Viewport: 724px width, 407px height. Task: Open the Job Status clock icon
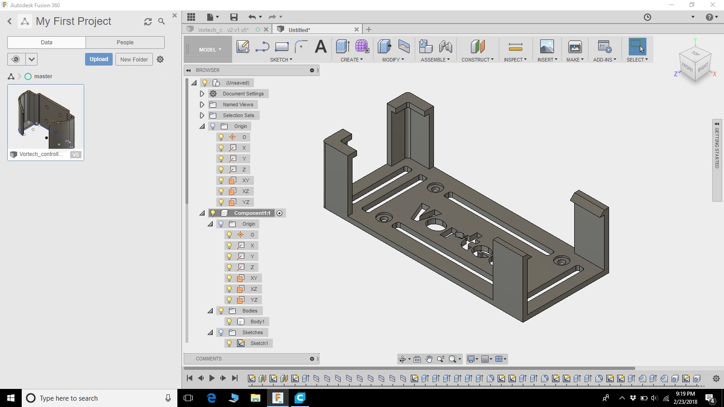tap(648, 17)
